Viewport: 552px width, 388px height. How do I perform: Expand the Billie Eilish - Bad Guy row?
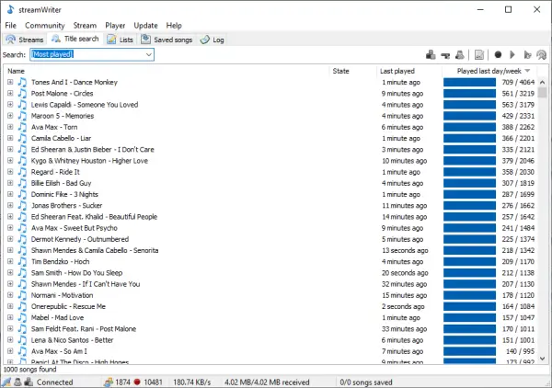10,183
